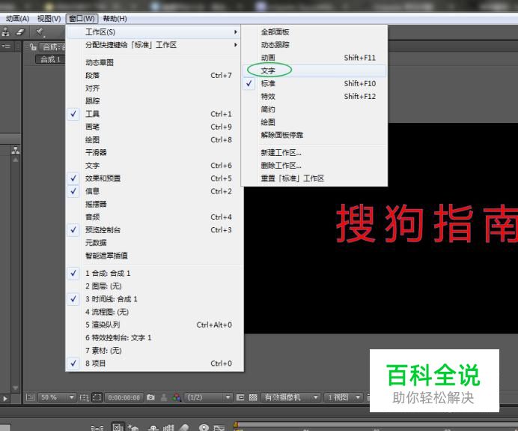The width and height of the screenshot is (518, 431).
Task: Toggle the timeline draft 3D icon
Action: [x=132, y=428]
